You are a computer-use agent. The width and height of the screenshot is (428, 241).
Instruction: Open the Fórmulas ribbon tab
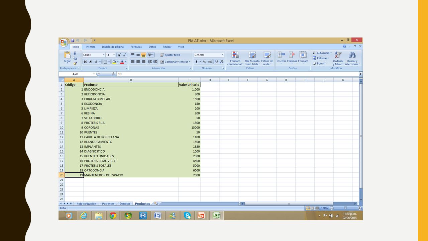(x=136, y=47)
